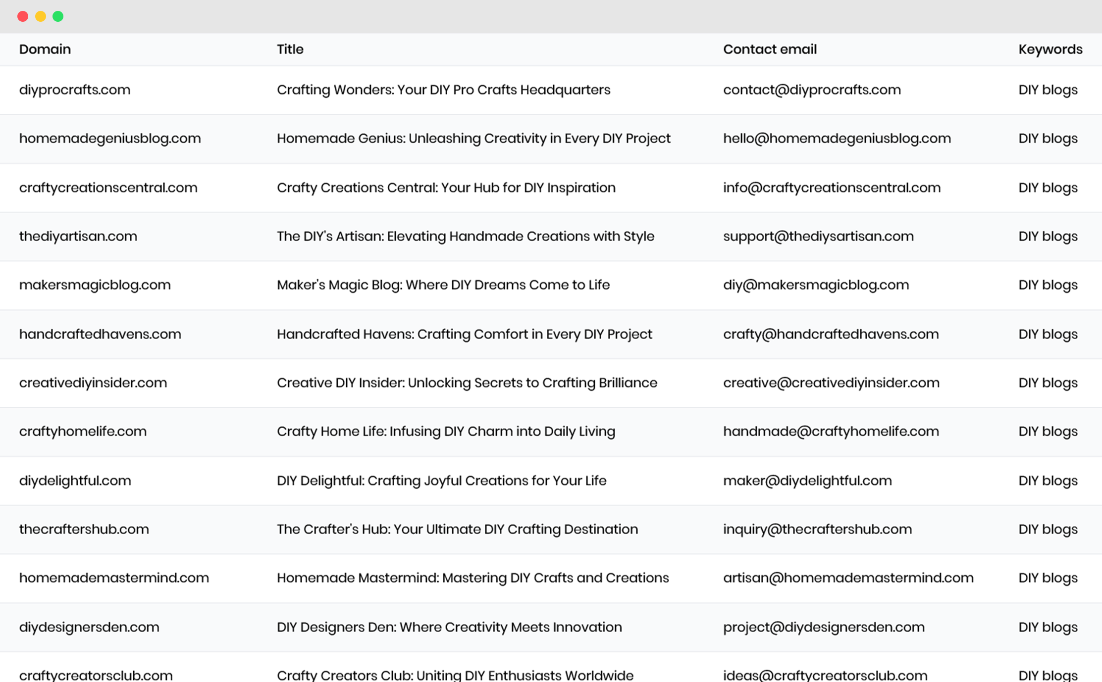Click email project@diydesignersden.com
This screenshot has height=682, width=1102.
point(824,627)
